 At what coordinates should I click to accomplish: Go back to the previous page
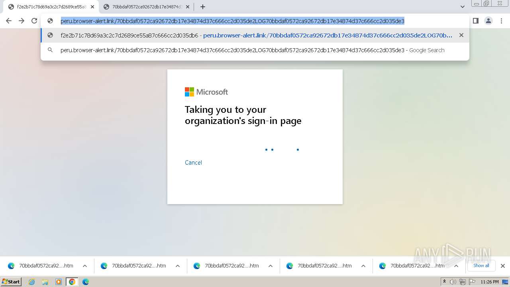(9, 21)
